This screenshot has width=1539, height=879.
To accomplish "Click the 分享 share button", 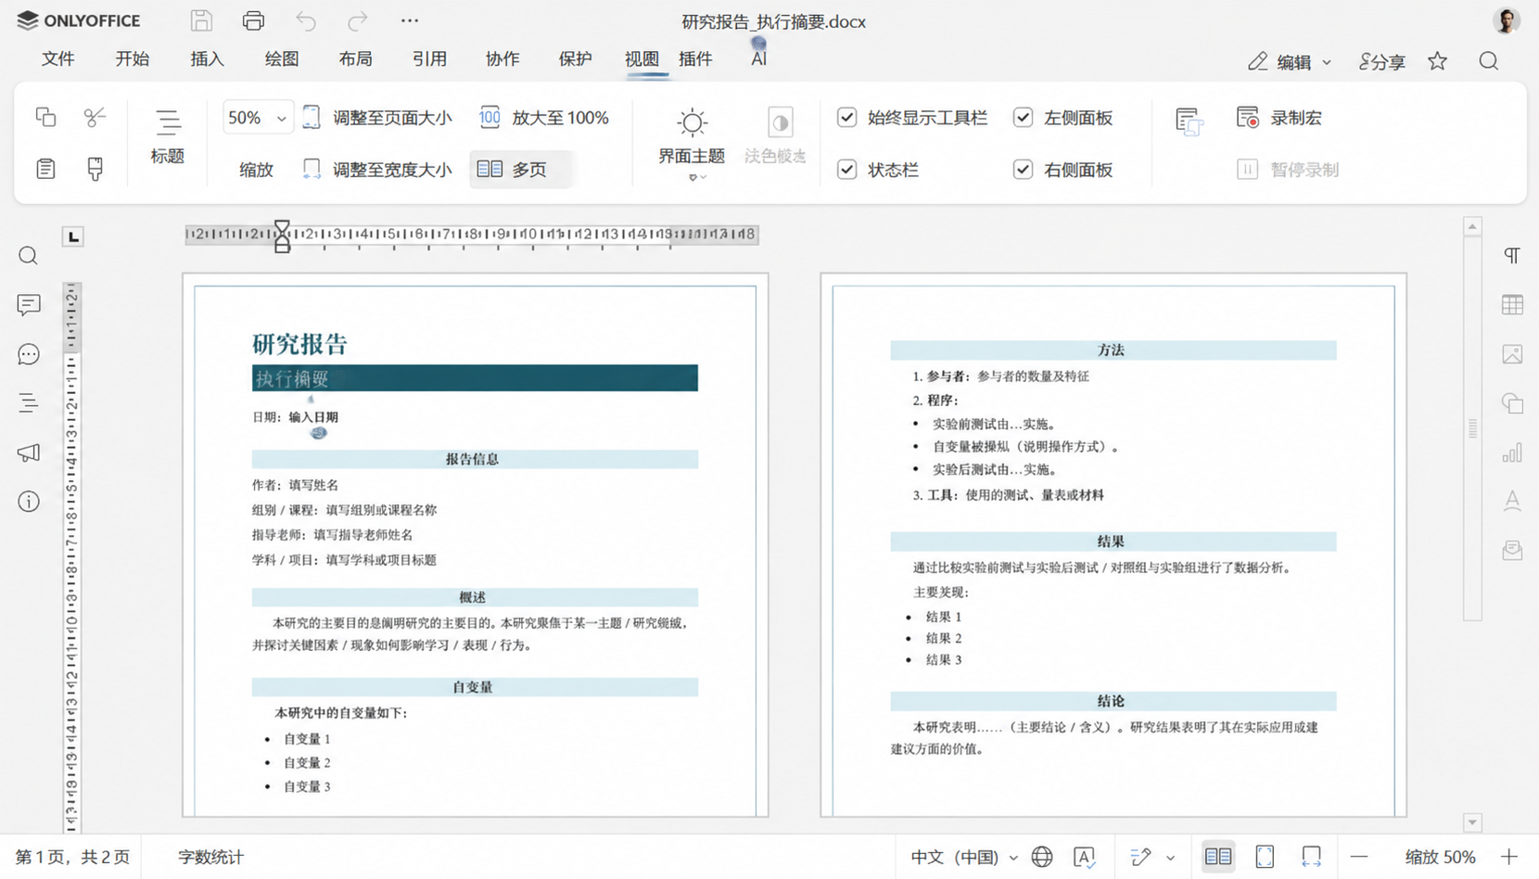I will pyautogui.click(x=1381, y=62).
